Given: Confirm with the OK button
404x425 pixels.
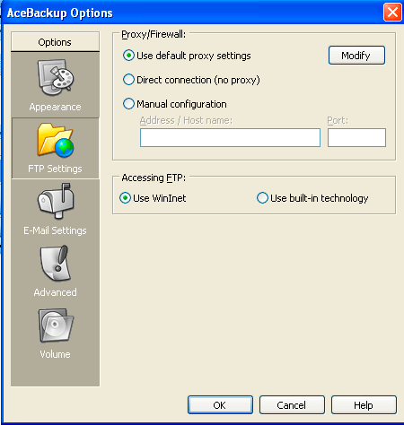Looking at the screenshot, I should coord(220,405).
